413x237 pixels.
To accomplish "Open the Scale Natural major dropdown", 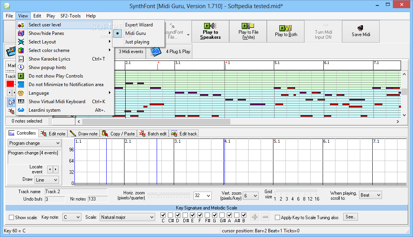I will click(127, 217).
